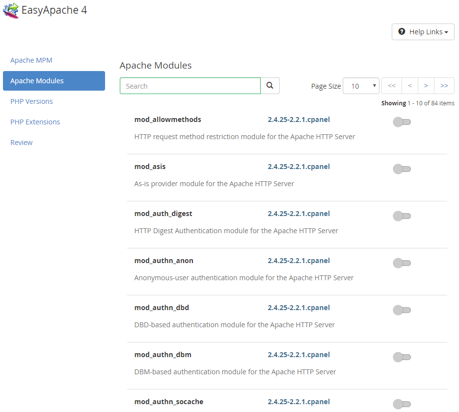Go to the first page of modules
The image size is (459, 412).
point(392,86)
